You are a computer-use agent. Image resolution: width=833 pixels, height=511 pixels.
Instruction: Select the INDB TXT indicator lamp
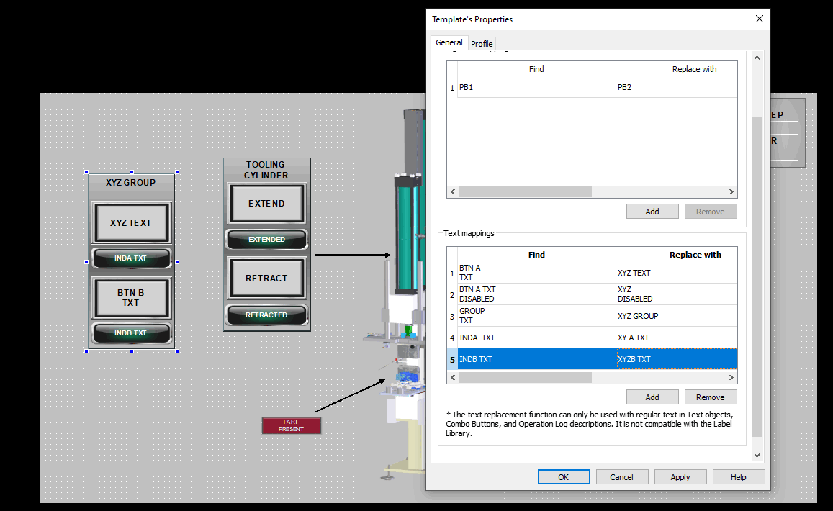(131, 333)
